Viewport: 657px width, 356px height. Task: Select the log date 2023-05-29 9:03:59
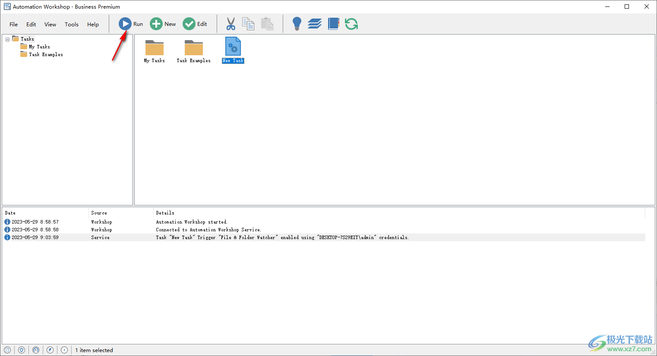35,237
